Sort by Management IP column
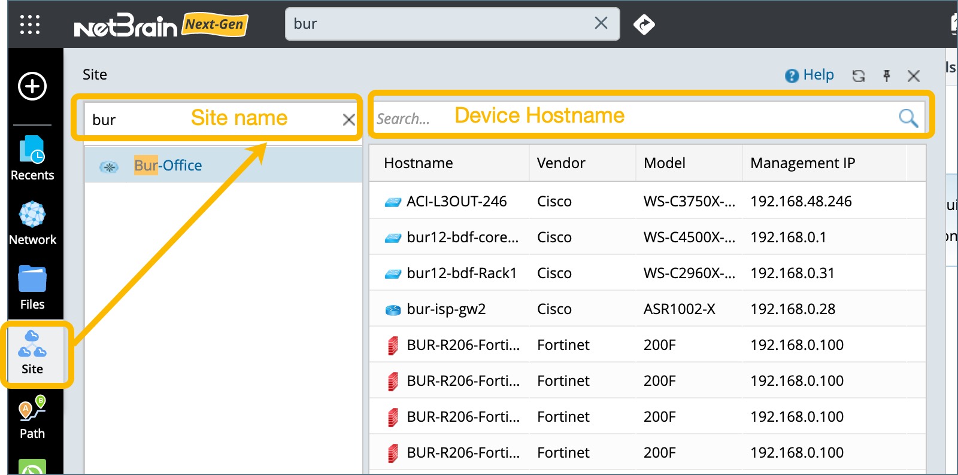 pyautogui.click(x=802, y=163)
